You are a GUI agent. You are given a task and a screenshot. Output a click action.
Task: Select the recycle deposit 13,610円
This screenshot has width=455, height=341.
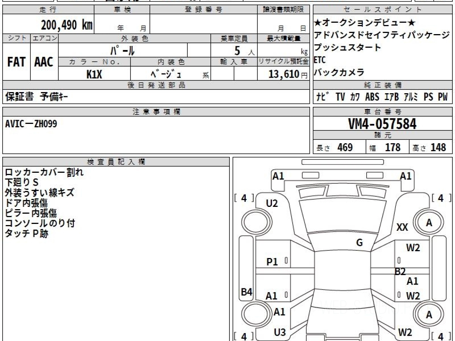288,74
